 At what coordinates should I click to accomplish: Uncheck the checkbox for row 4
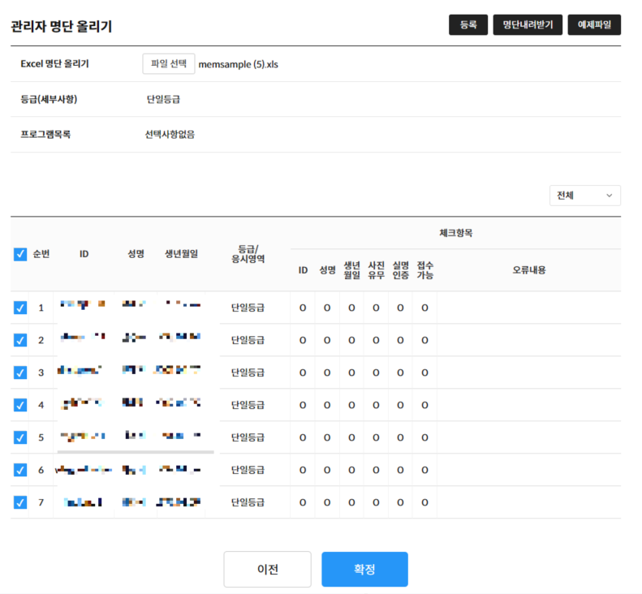[x=20, y=405]
